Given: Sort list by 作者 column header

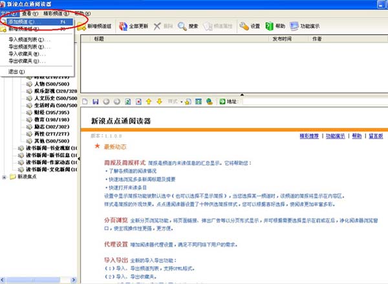Looking at the screenshot, I should 317,39.
